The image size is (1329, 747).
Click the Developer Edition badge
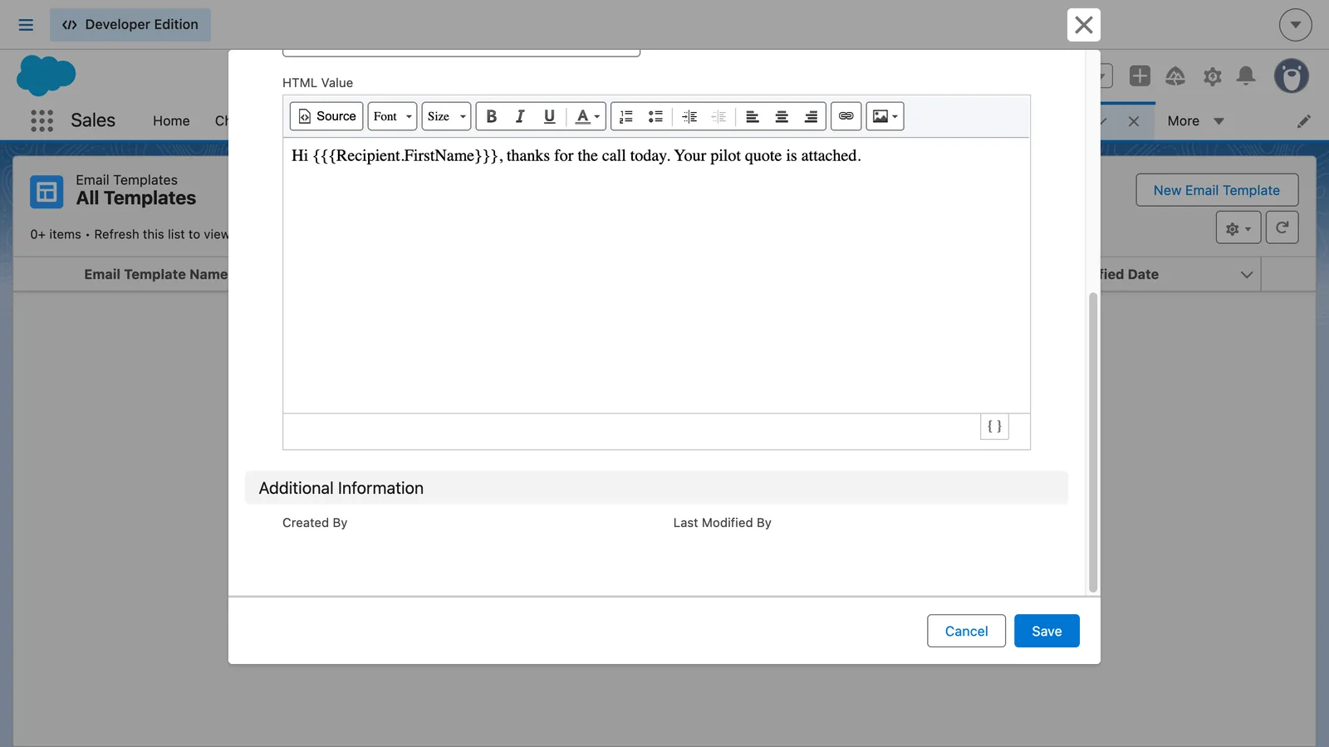(x=130, y=25)
